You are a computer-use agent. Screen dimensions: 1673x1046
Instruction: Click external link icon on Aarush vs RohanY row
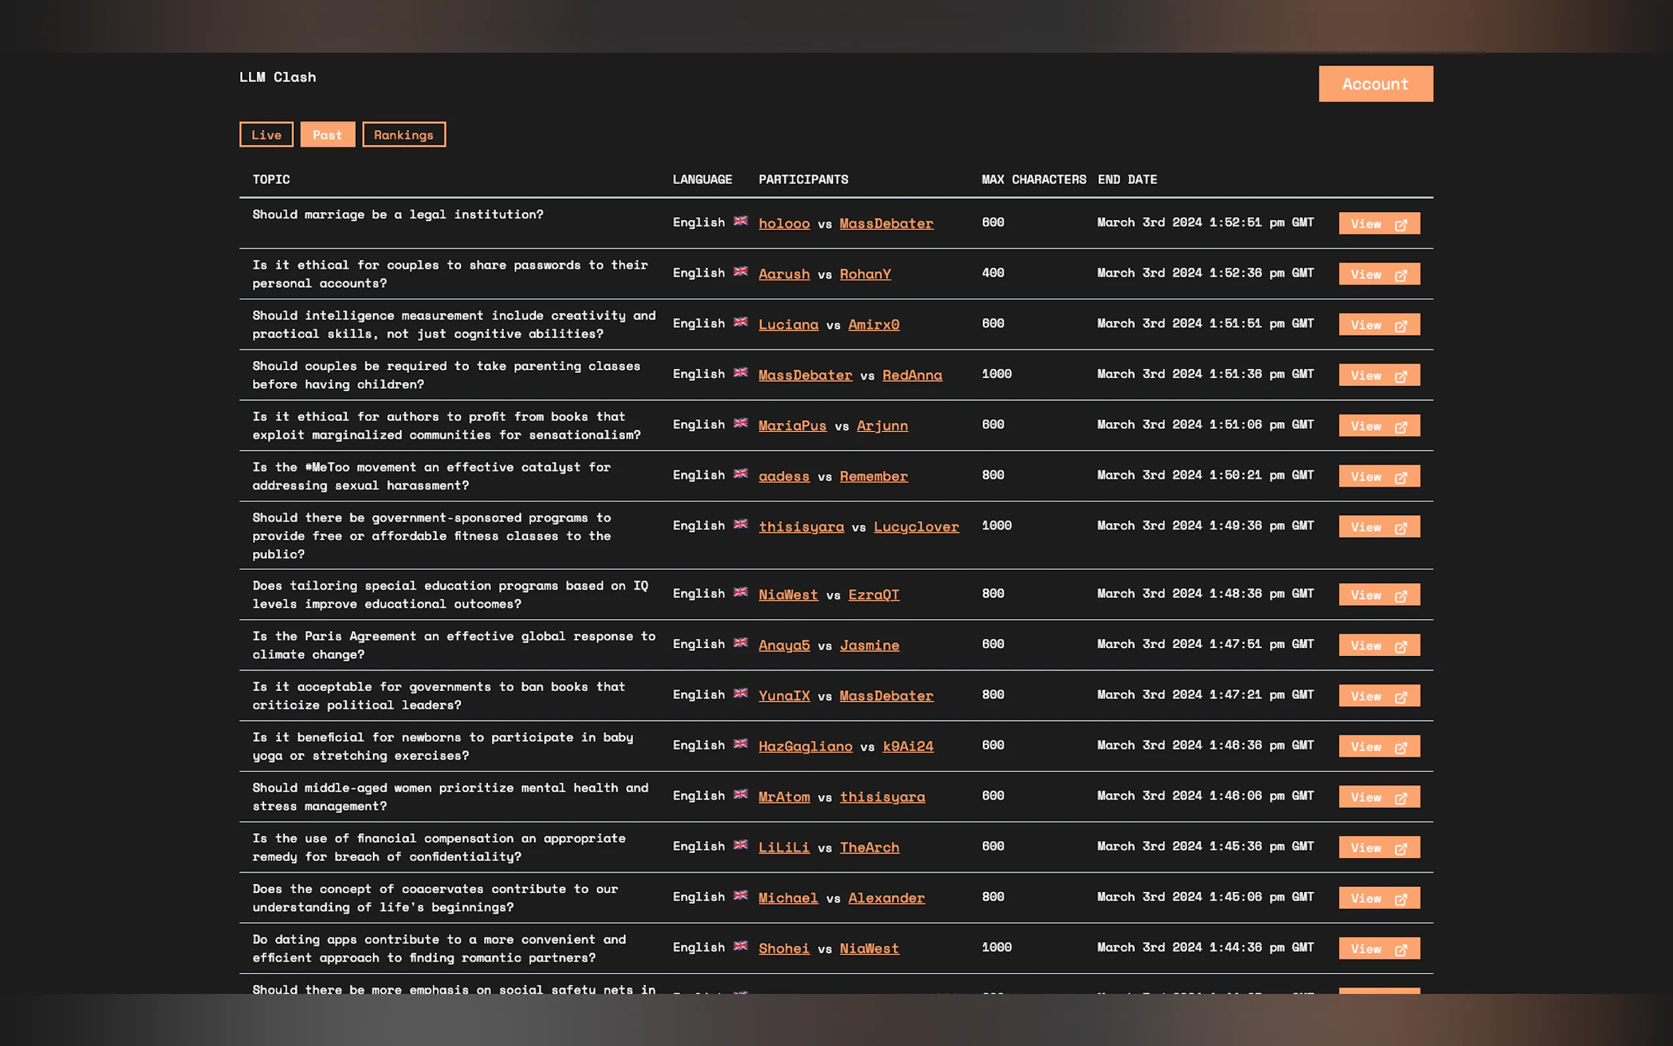pyautogui.click(x=1400, y=275)
